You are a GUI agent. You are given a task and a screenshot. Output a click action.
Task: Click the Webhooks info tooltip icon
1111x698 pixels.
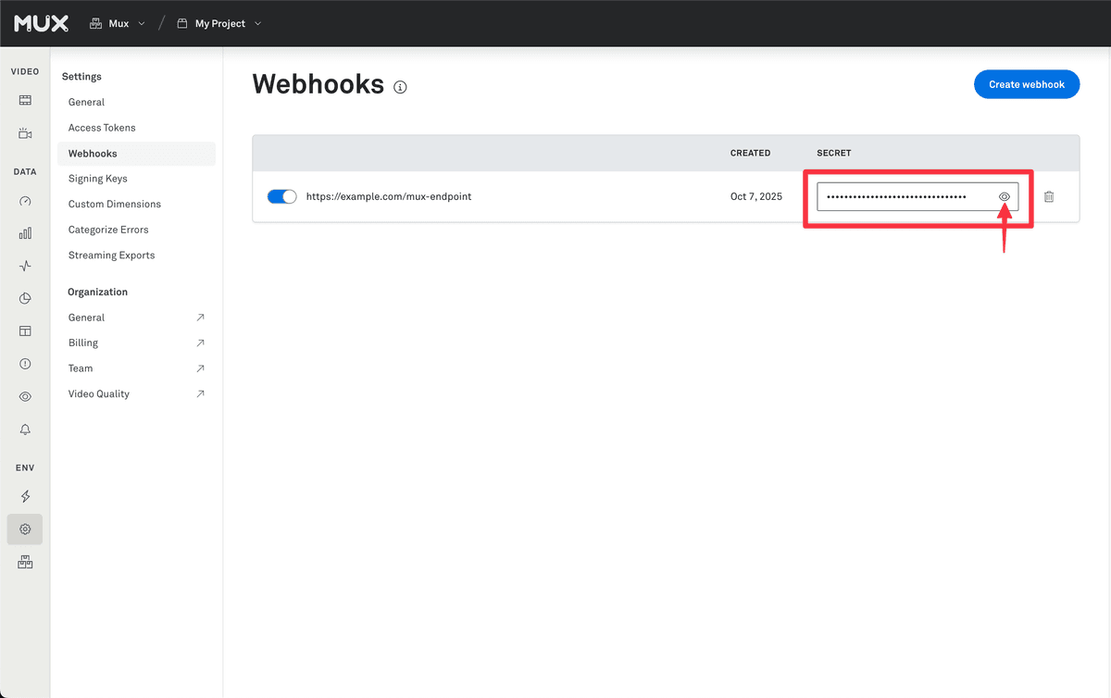[400, 86]
